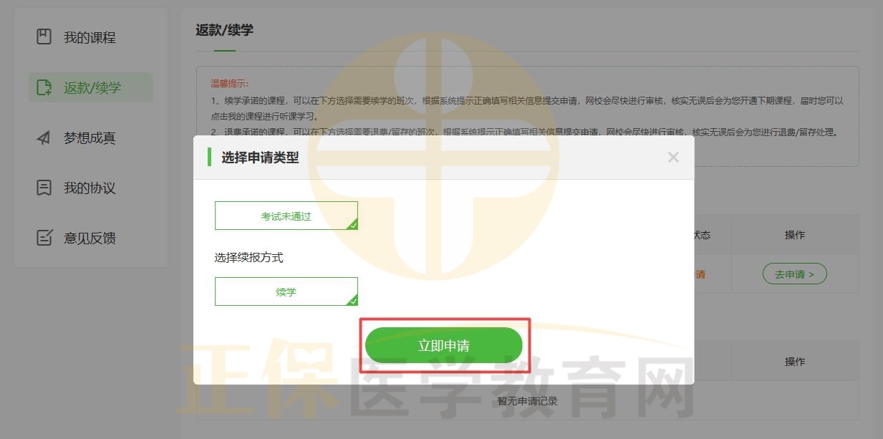Click the 操作 column header in upper table
The image size is (883, 439).
point(795,235)
